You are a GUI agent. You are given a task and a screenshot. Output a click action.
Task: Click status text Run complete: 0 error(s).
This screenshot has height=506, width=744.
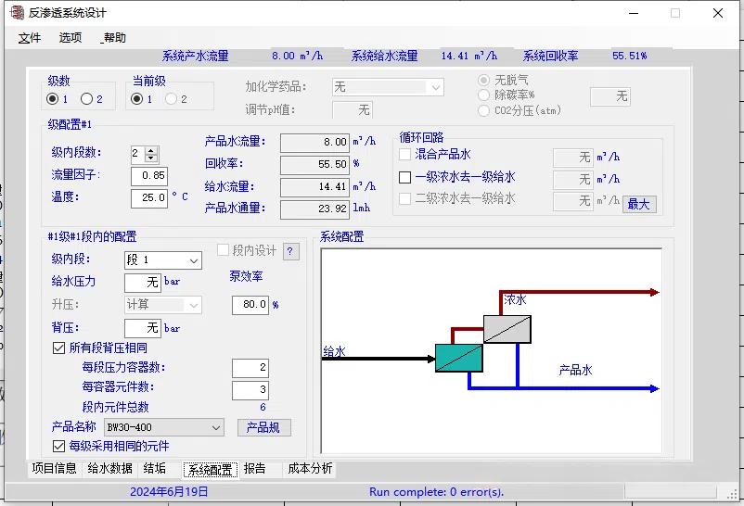tap(436, 492)
